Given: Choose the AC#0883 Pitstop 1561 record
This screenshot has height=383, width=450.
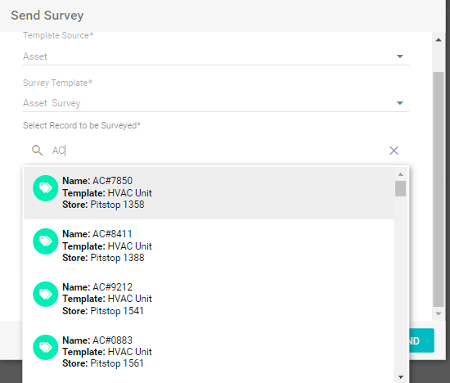Looking at the screenshot, I should click(x=209, y=352).
